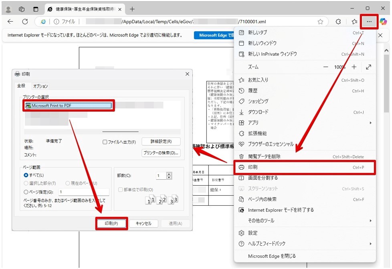Click the 部数(C) copies field
This screenshot has height=269, width=392.
161,176
